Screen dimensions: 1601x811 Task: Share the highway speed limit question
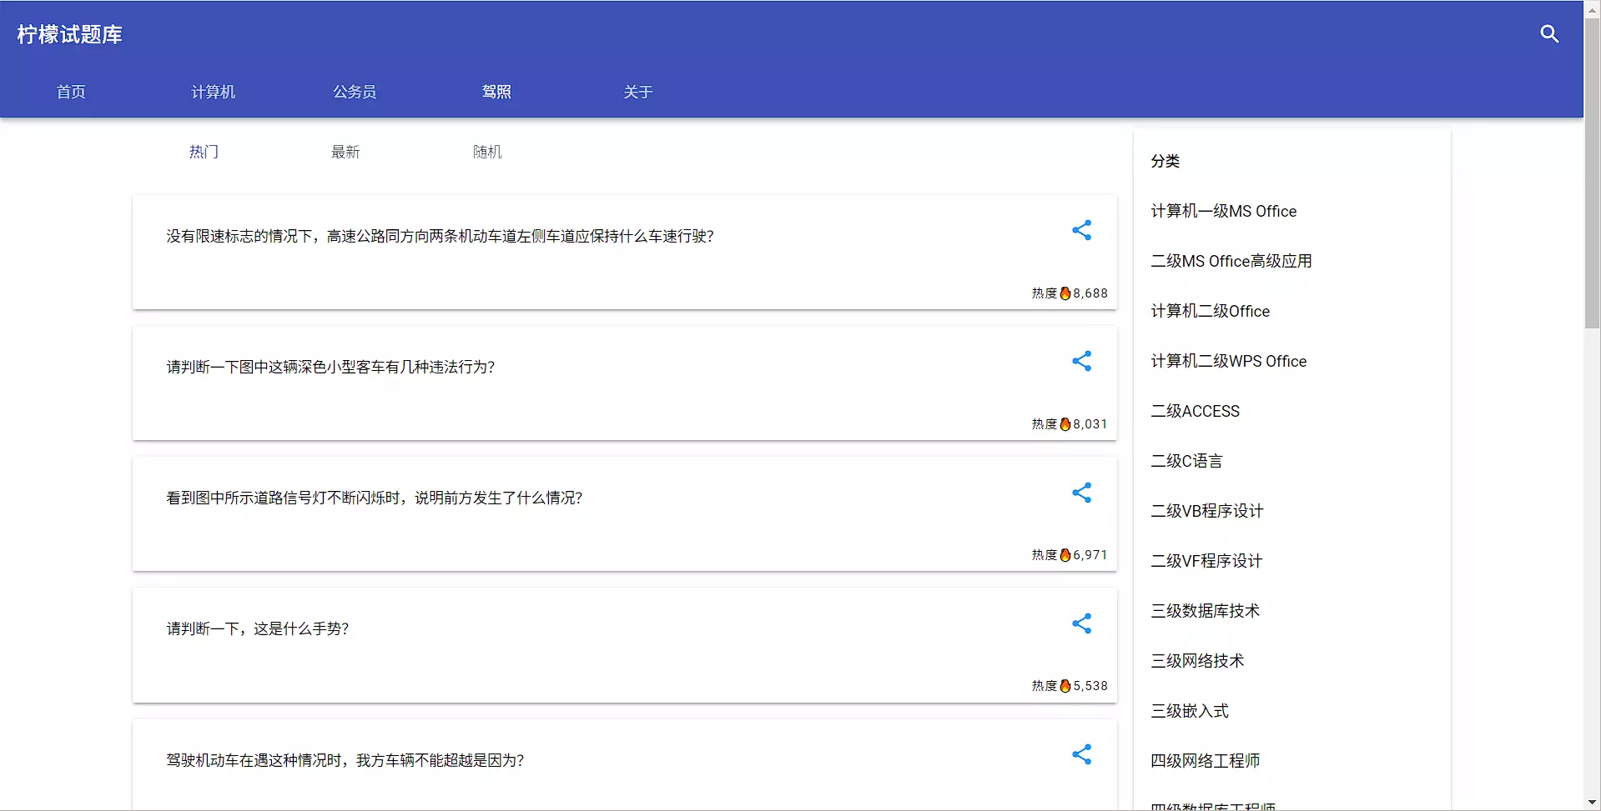(1081, 231)
